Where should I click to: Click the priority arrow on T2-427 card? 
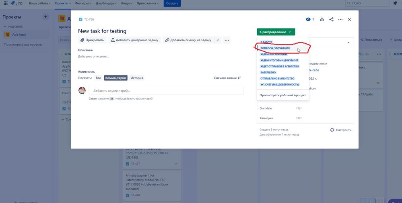(x=176, y=164)
